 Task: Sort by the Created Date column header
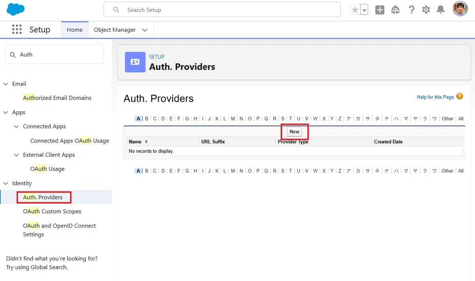point(388,142)
